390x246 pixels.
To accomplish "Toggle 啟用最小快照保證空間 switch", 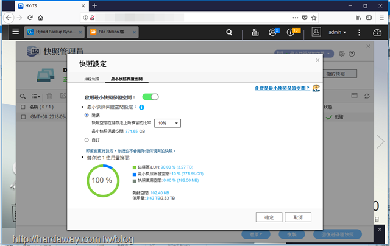I will (151, 97).
